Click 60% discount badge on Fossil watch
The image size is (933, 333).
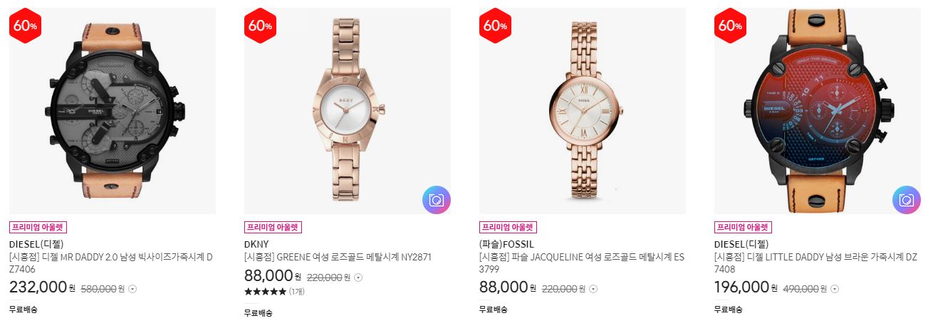495,26
